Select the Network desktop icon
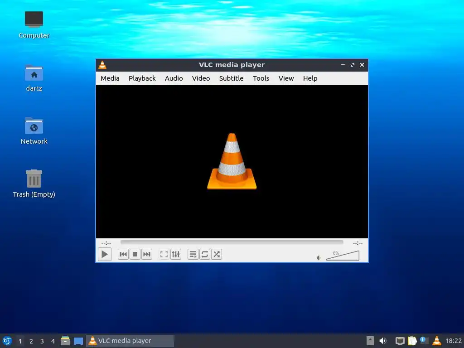This screenshot has height=348, width=464. click(34, 131)
